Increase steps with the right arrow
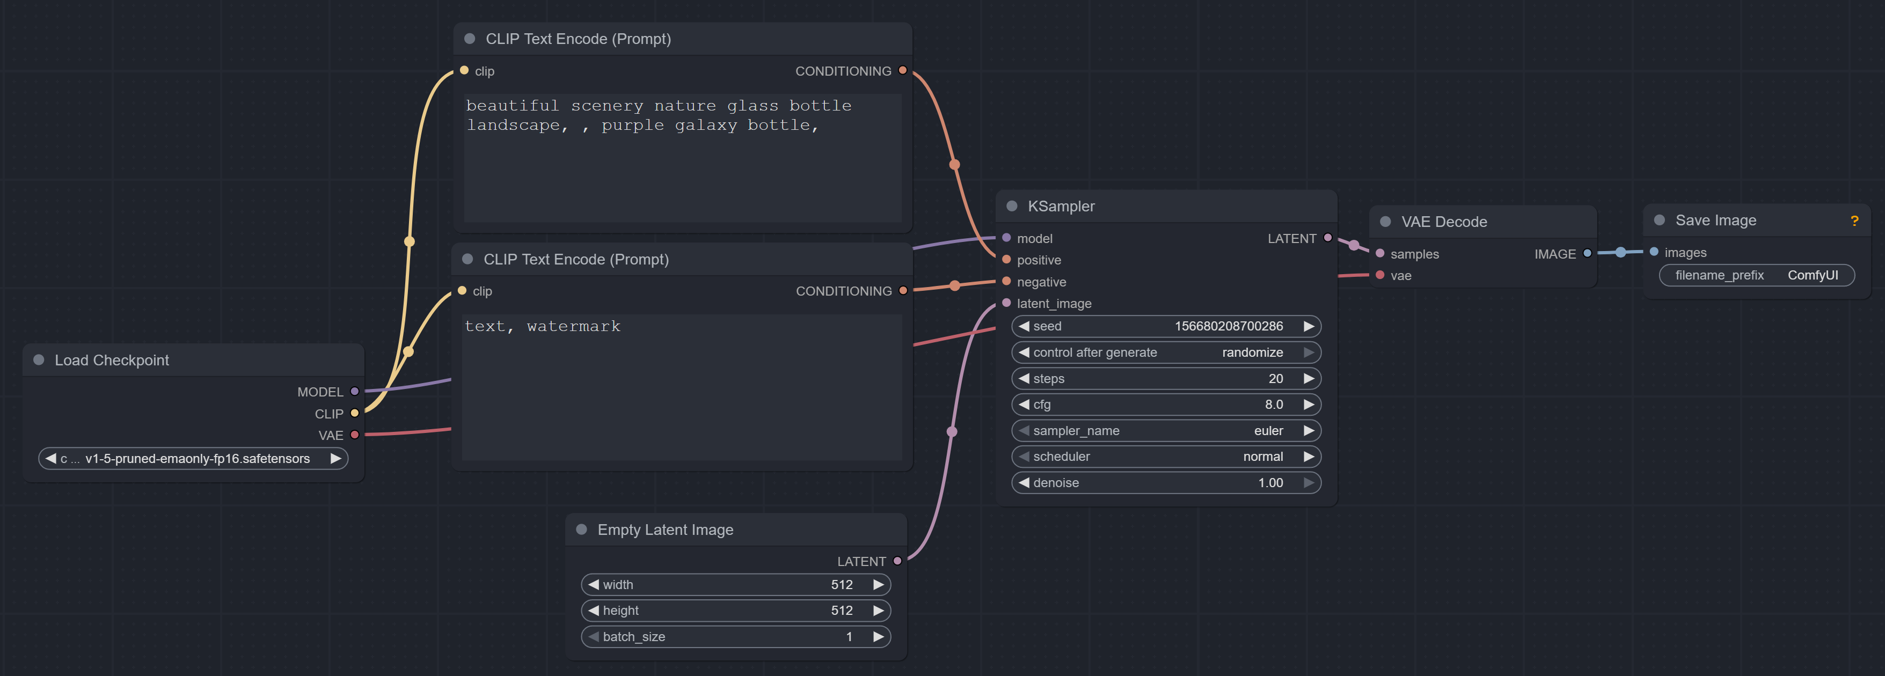The image size is (1885, 676). click(x=1309, y=378)
